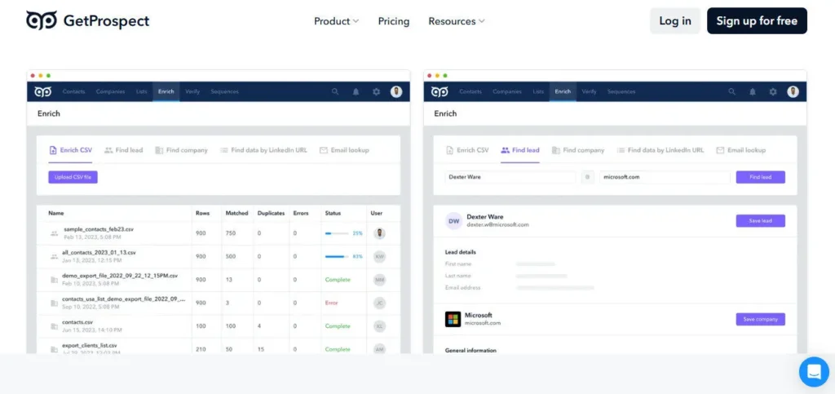Click the red Error status text
The height and width of the screenshot is (394, 835).
(332, 303)
